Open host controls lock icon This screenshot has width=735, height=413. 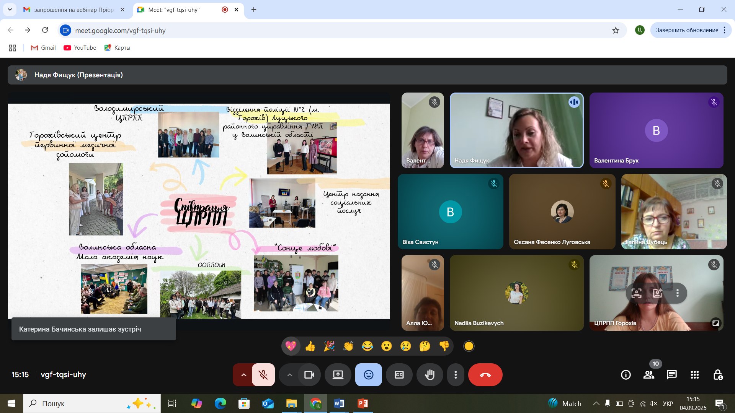click(x=718, y=375)
